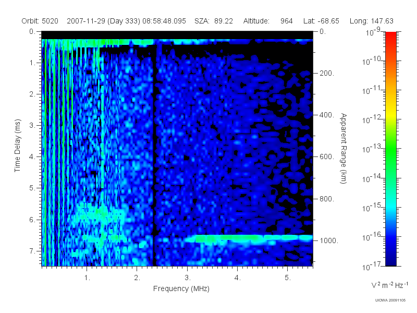This screenshot has height=313, width=417.
Task: Click the '400.' apparent range tick label
Action: (327, 115)
